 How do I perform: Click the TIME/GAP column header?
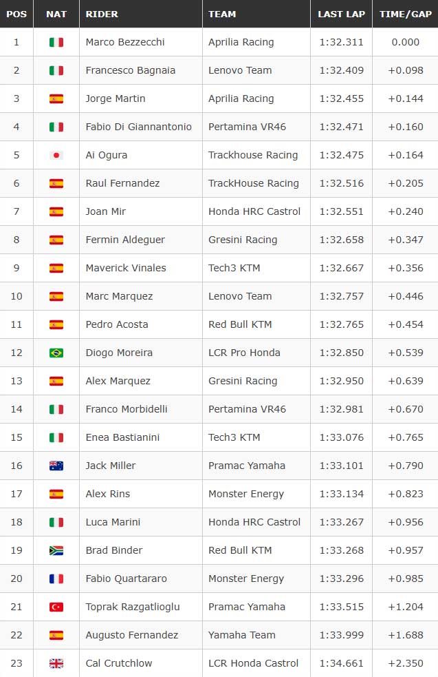(405, 14)
